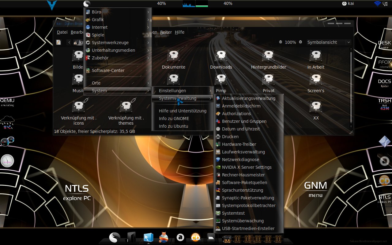Expand the Unterhaltungsmedien submenu
Viewport: 392px width, 245px height.
click(118, 50)
